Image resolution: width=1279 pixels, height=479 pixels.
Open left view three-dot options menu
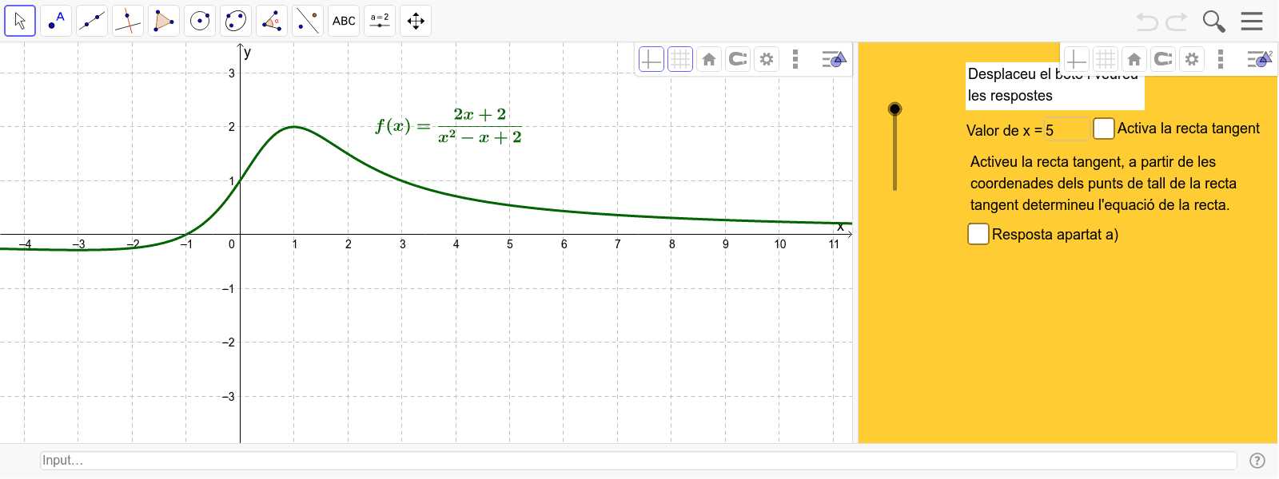[x=795, y=59]
